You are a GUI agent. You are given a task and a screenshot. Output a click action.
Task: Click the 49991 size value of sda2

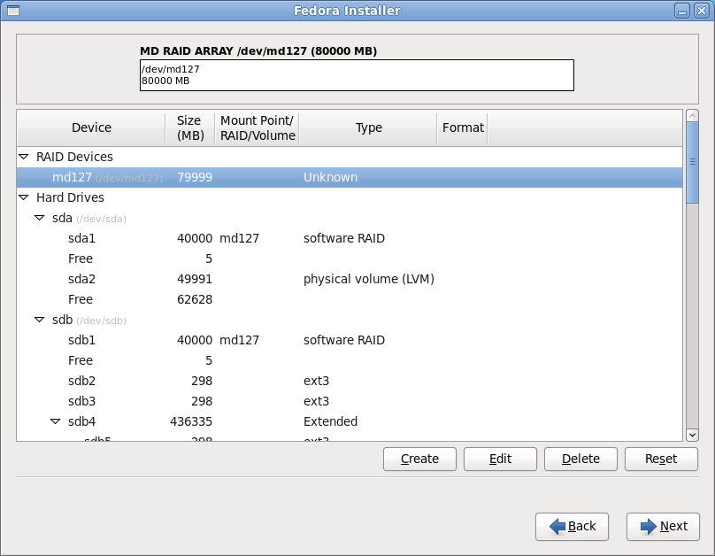point(195,279)
